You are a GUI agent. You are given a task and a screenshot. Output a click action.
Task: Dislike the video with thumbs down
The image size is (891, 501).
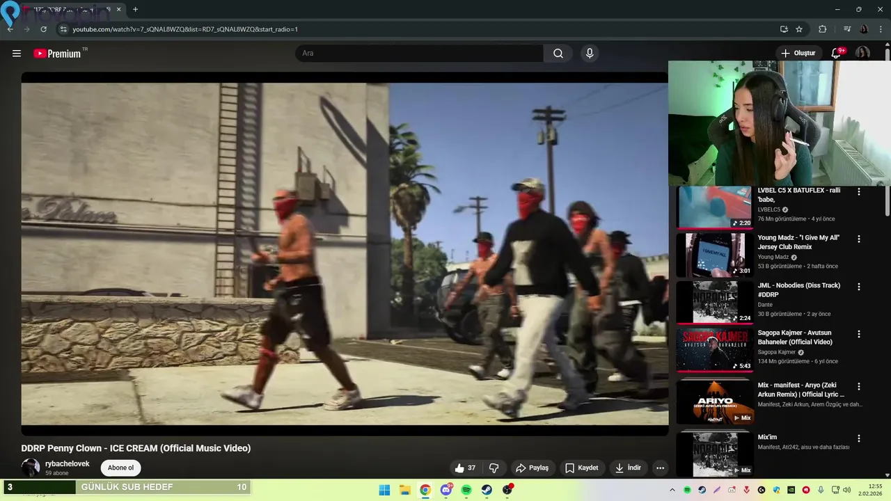pyautogui.click(x=494, y=468)
